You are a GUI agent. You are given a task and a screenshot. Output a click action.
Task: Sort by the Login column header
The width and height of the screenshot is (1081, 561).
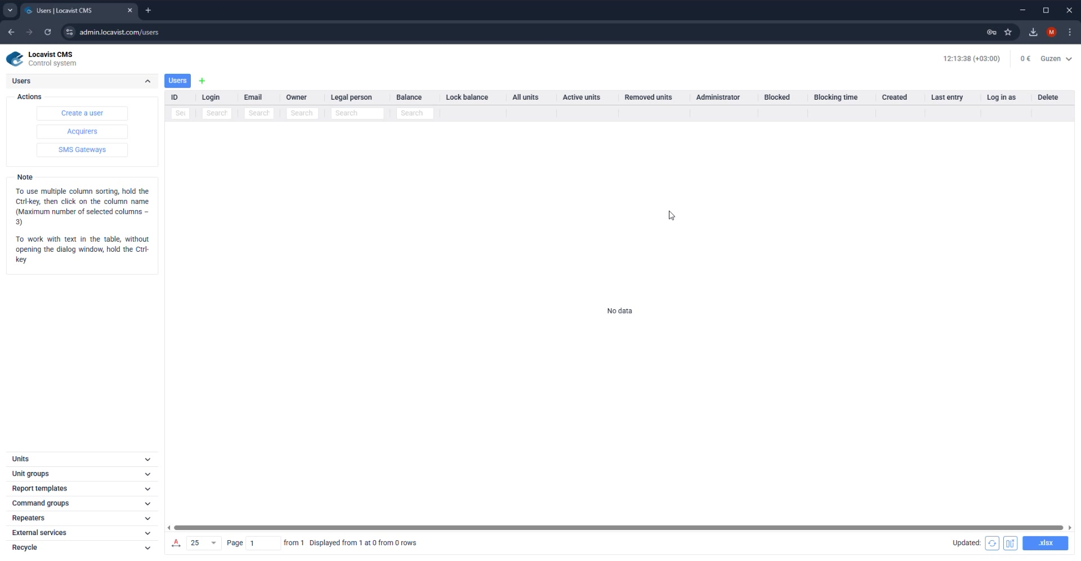coord(211,97)
